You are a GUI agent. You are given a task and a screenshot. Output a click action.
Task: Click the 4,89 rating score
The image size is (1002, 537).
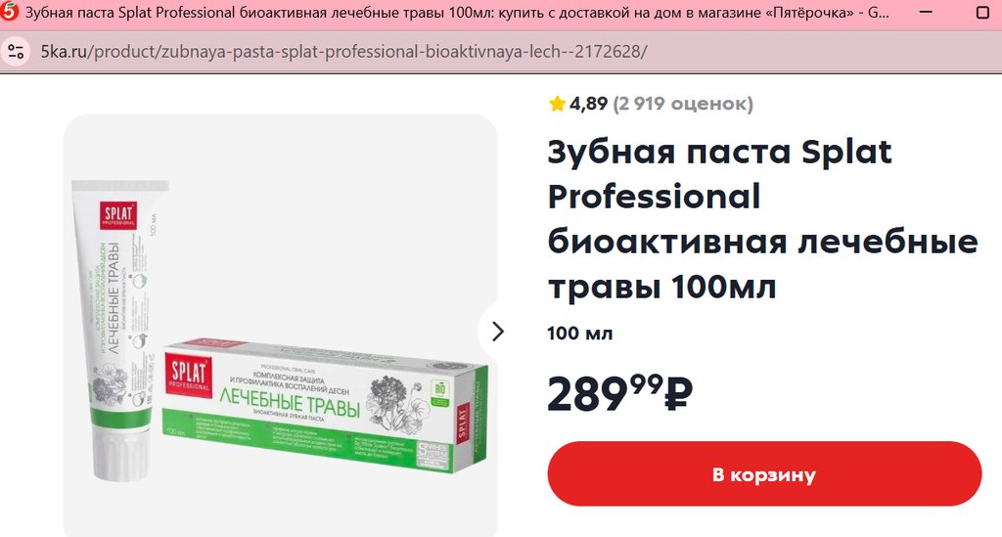(588, 104)
